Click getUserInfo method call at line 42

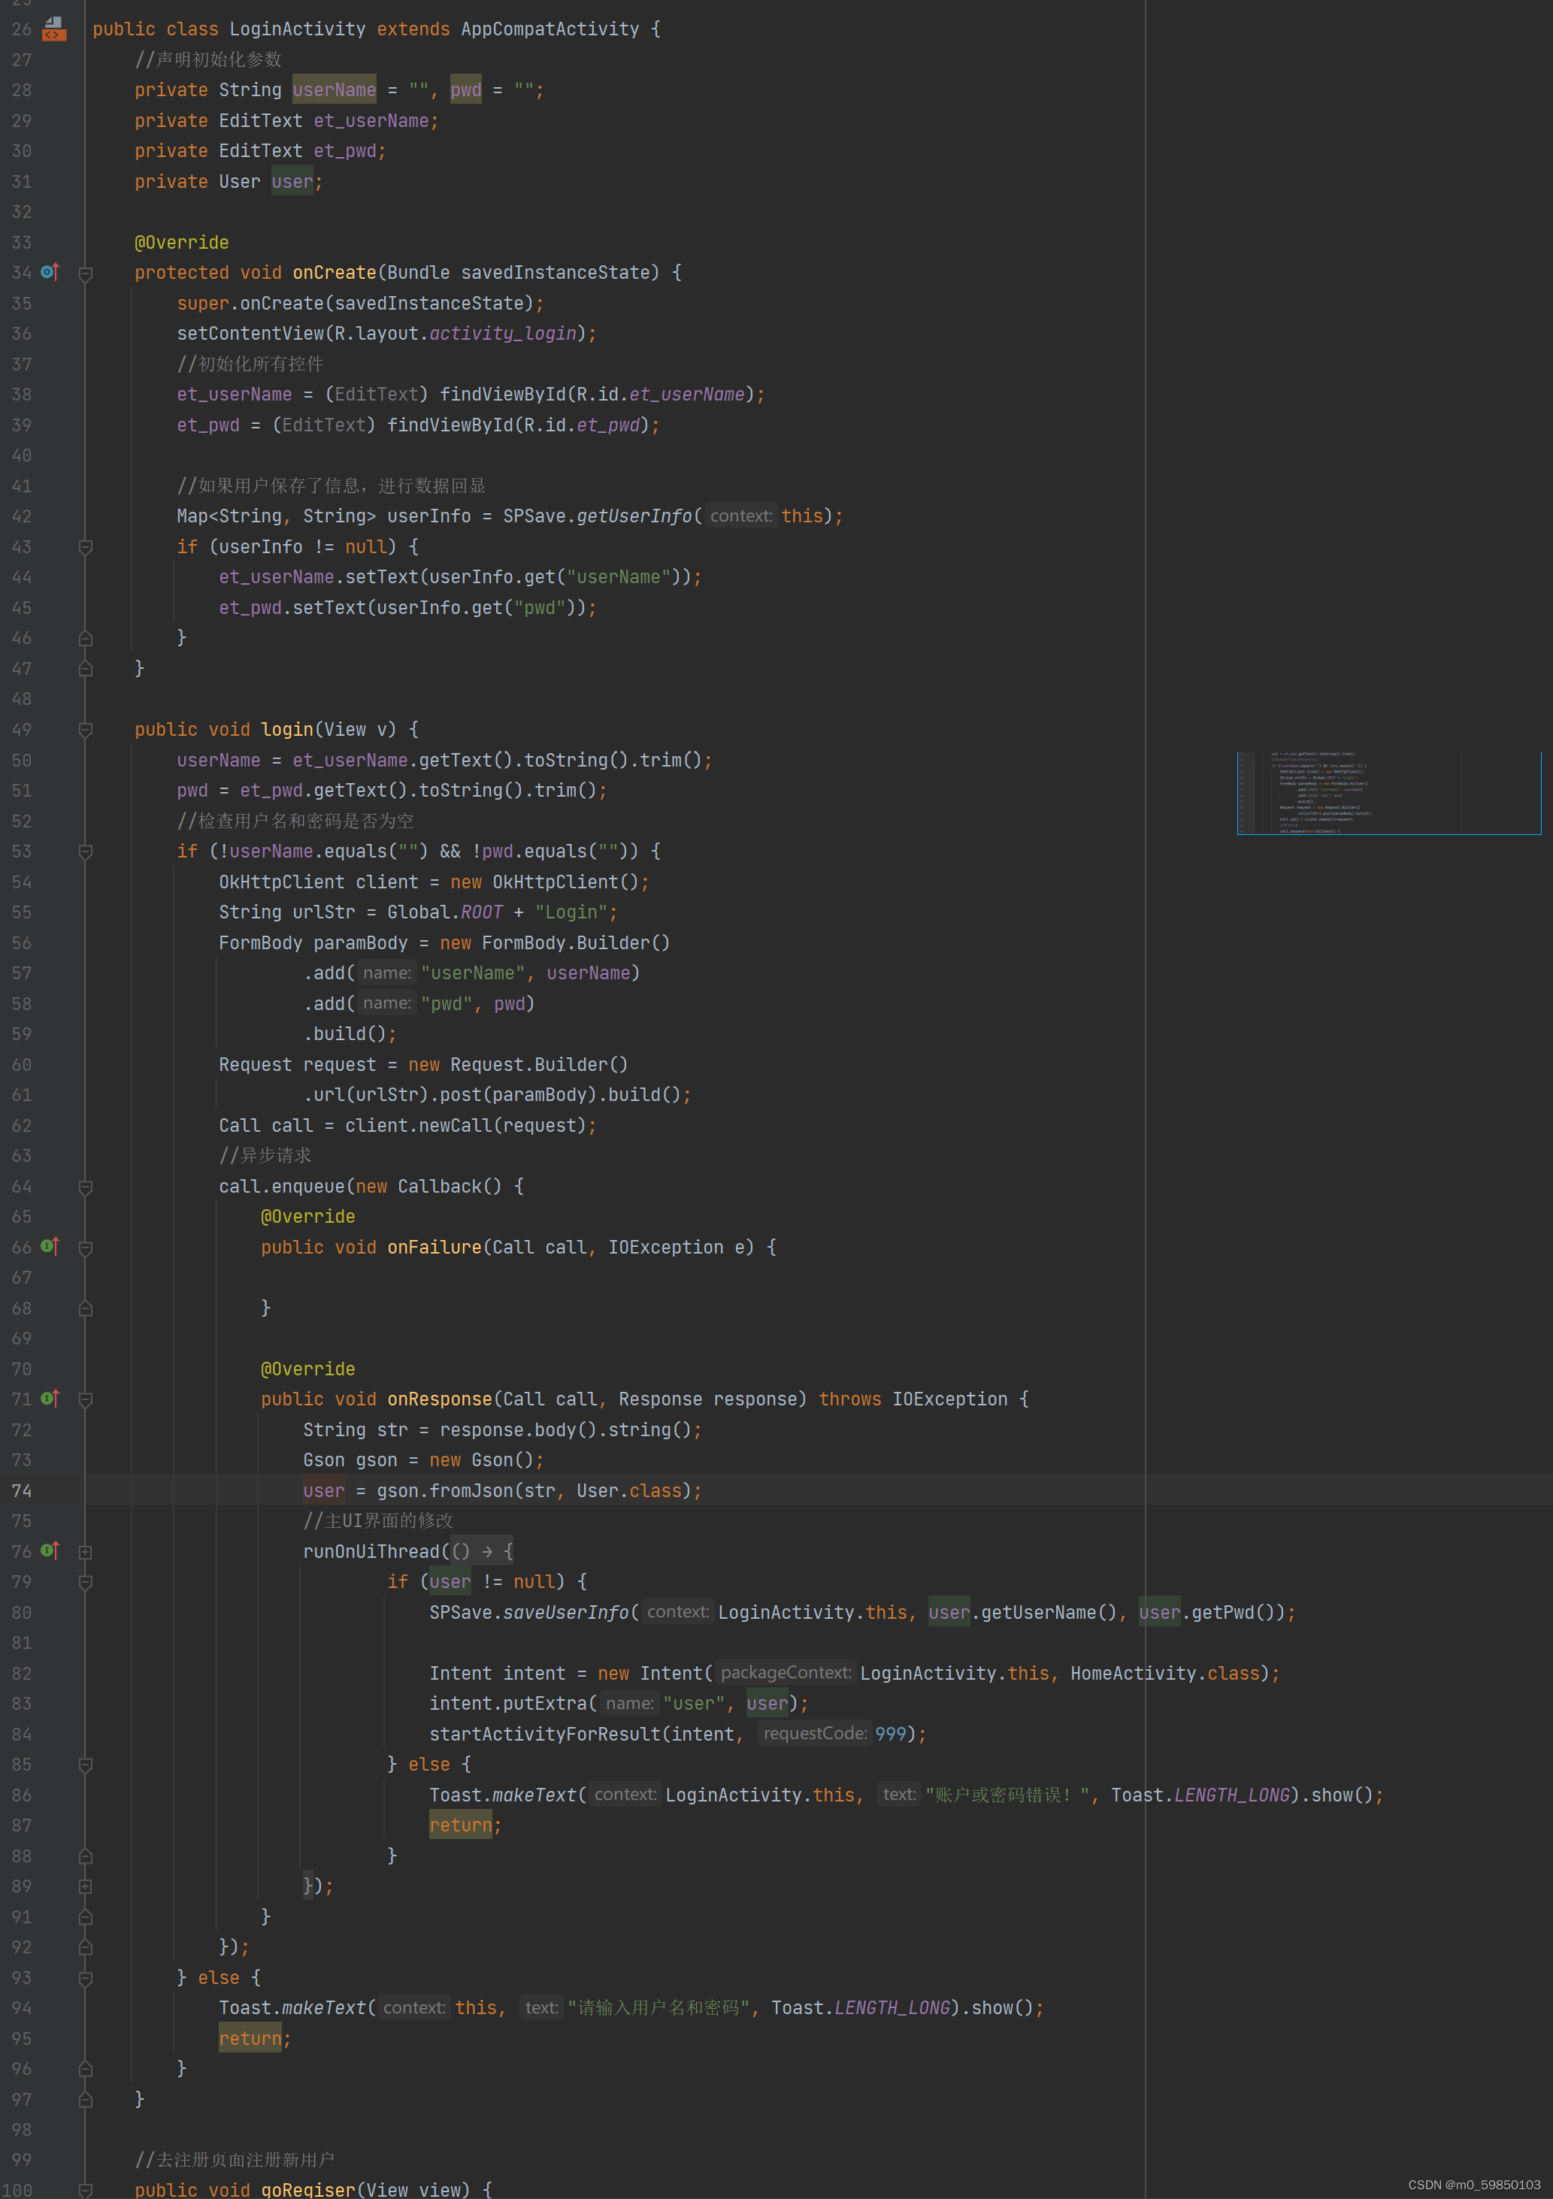pyautogui.click(x=634, y=516)
